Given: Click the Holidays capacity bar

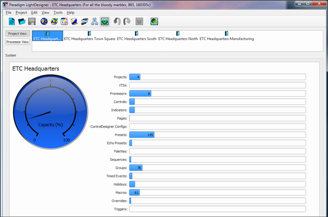Looking at the screenshot, I should 217,184.
